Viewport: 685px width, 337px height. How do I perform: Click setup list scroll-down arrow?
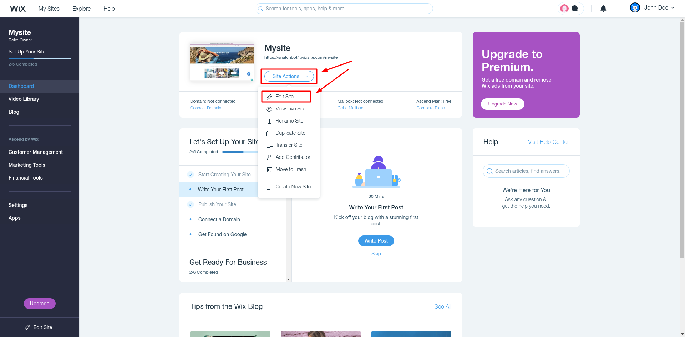(x=289, y=279)
